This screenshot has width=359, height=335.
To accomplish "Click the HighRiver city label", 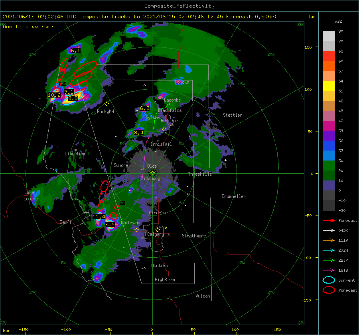I will tap(166, 280).
